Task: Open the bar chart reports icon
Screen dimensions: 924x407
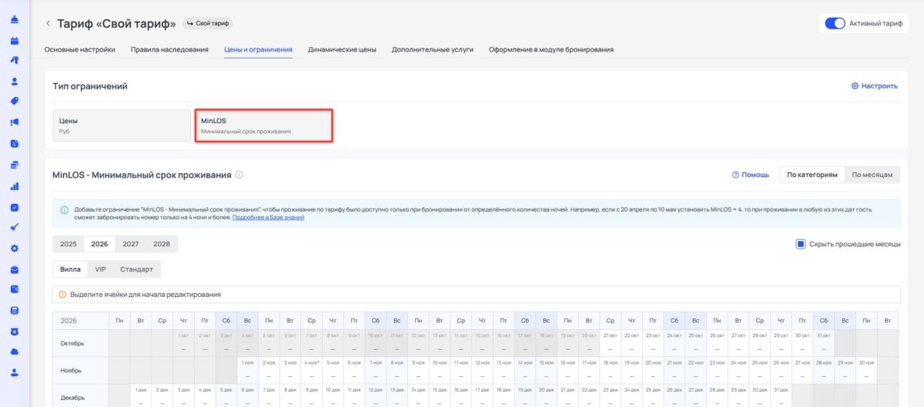Action: [x=15, y=185]
